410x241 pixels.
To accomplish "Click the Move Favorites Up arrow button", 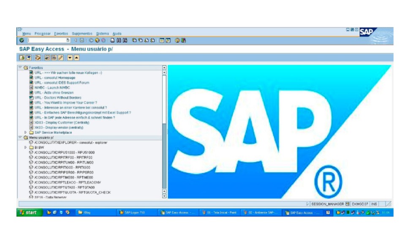I will [x=76, y=57].
